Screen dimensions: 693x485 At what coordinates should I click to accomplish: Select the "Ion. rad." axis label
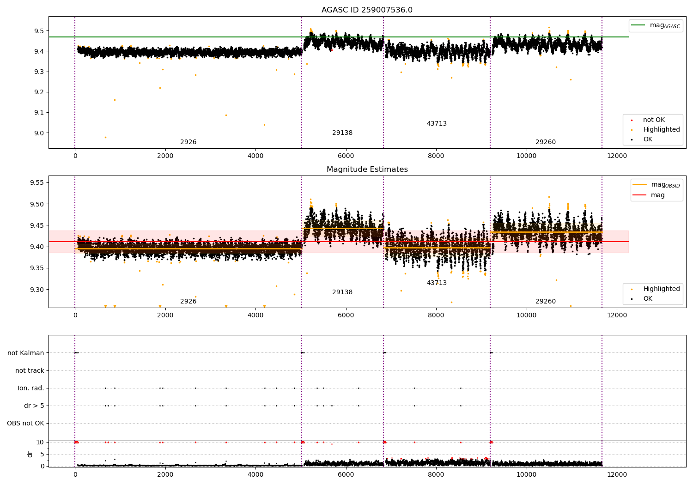pyautogui.click(x=31, y=388)
